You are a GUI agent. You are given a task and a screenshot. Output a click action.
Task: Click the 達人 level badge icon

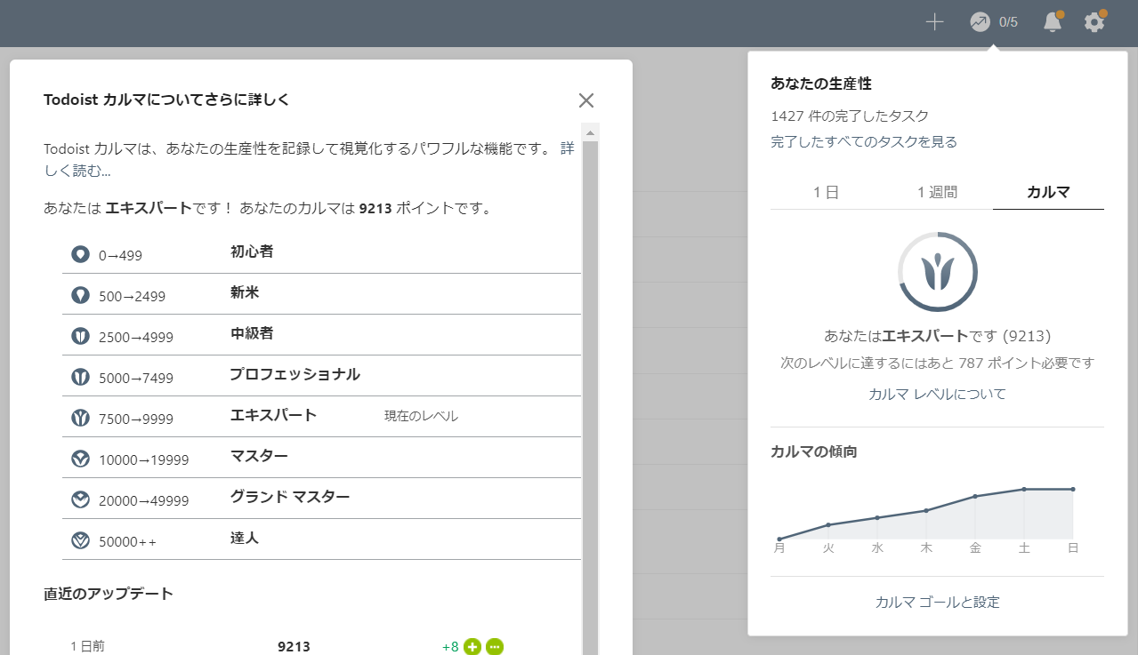[81, 540]
